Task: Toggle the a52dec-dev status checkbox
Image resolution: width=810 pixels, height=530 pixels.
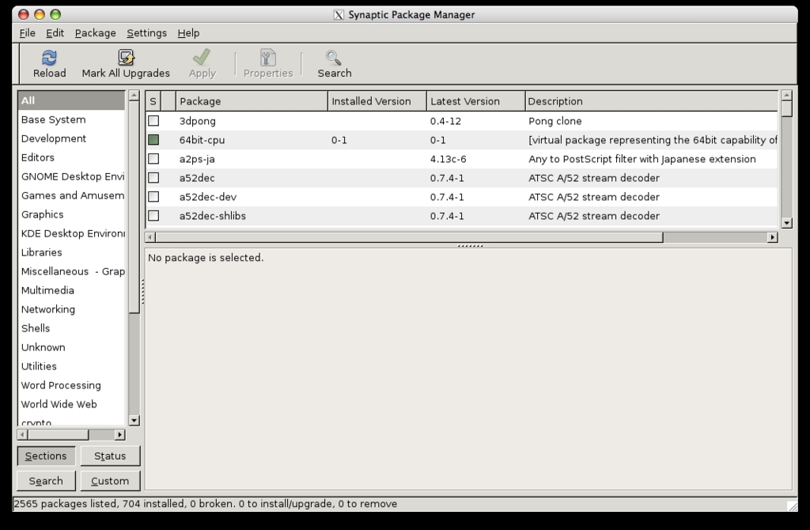Action: point(153,197)
